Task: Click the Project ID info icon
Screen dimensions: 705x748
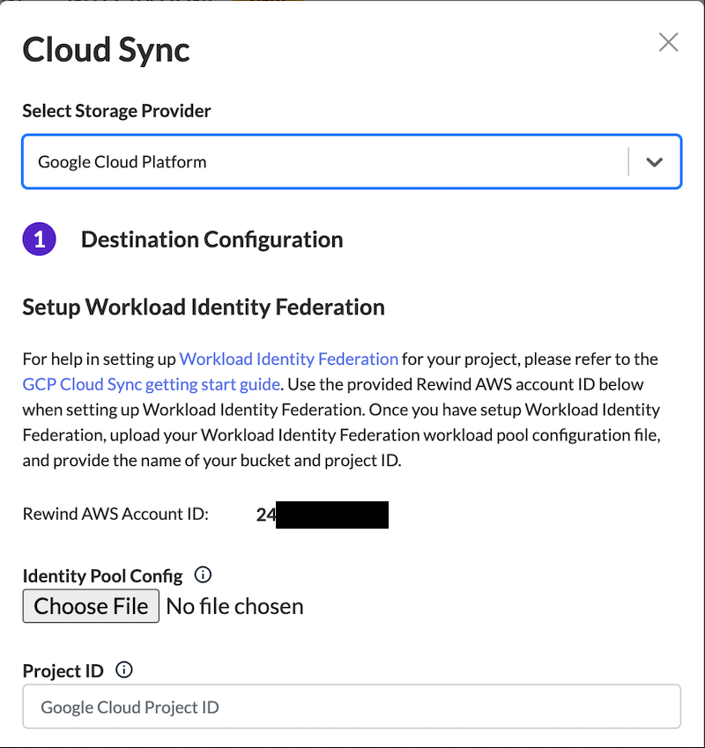Action: [x=124, y=670]
